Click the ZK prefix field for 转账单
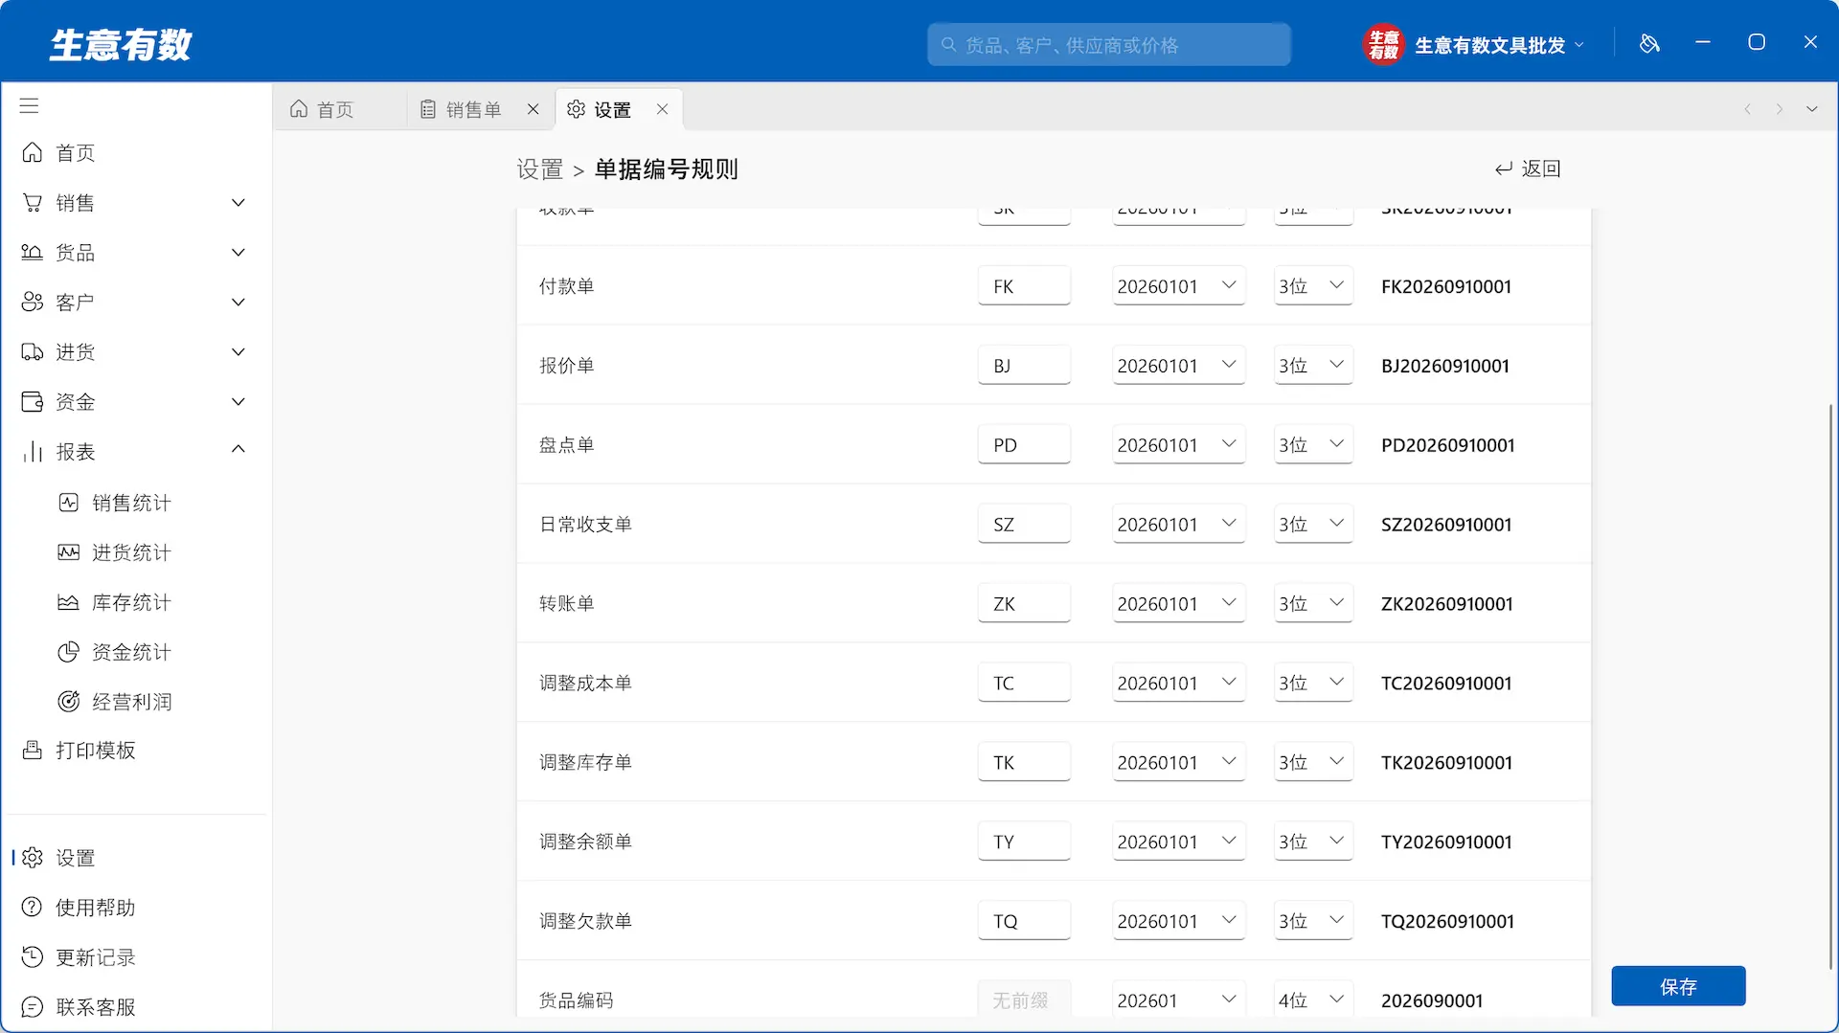The image size is (1839, 1033). click(1024, 604)
